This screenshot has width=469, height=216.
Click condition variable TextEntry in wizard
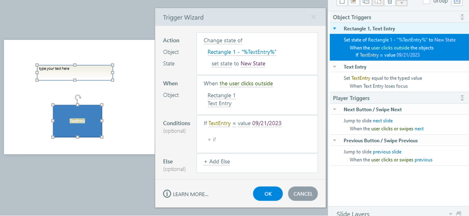[x=219, y=123]
